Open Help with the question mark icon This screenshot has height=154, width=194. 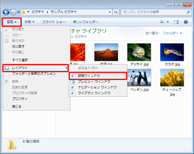tap(186, 22)
